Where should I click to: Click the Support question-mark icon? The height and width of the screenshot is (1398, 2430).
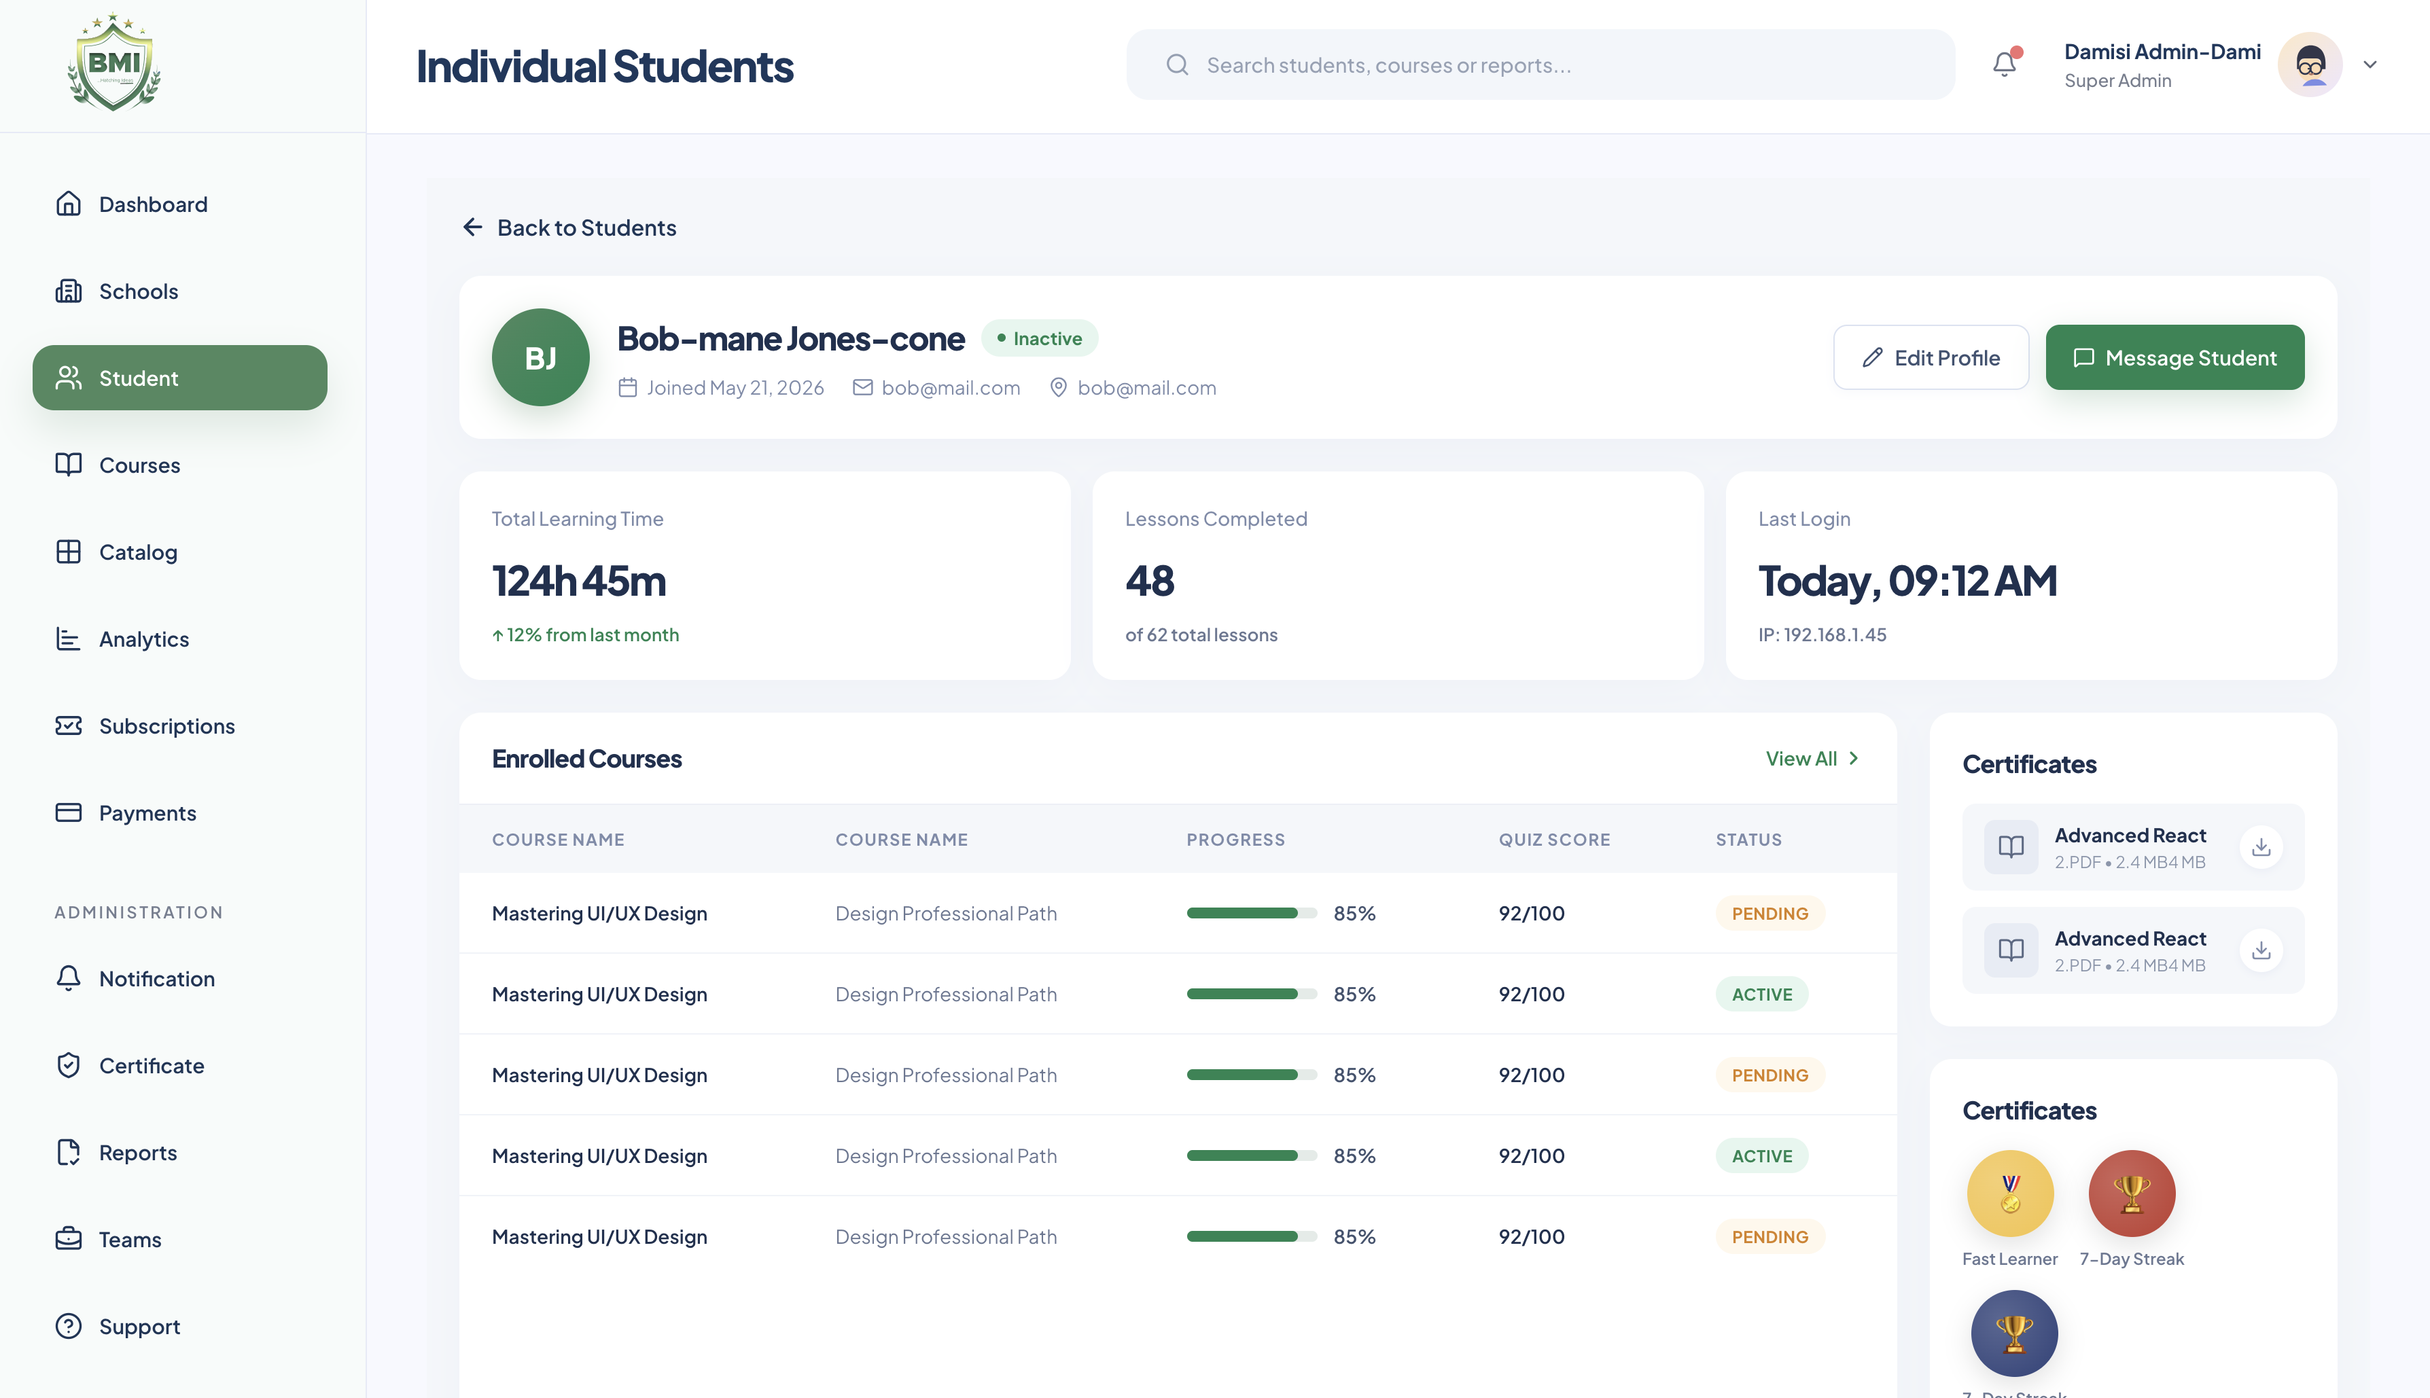point(68,1326)
